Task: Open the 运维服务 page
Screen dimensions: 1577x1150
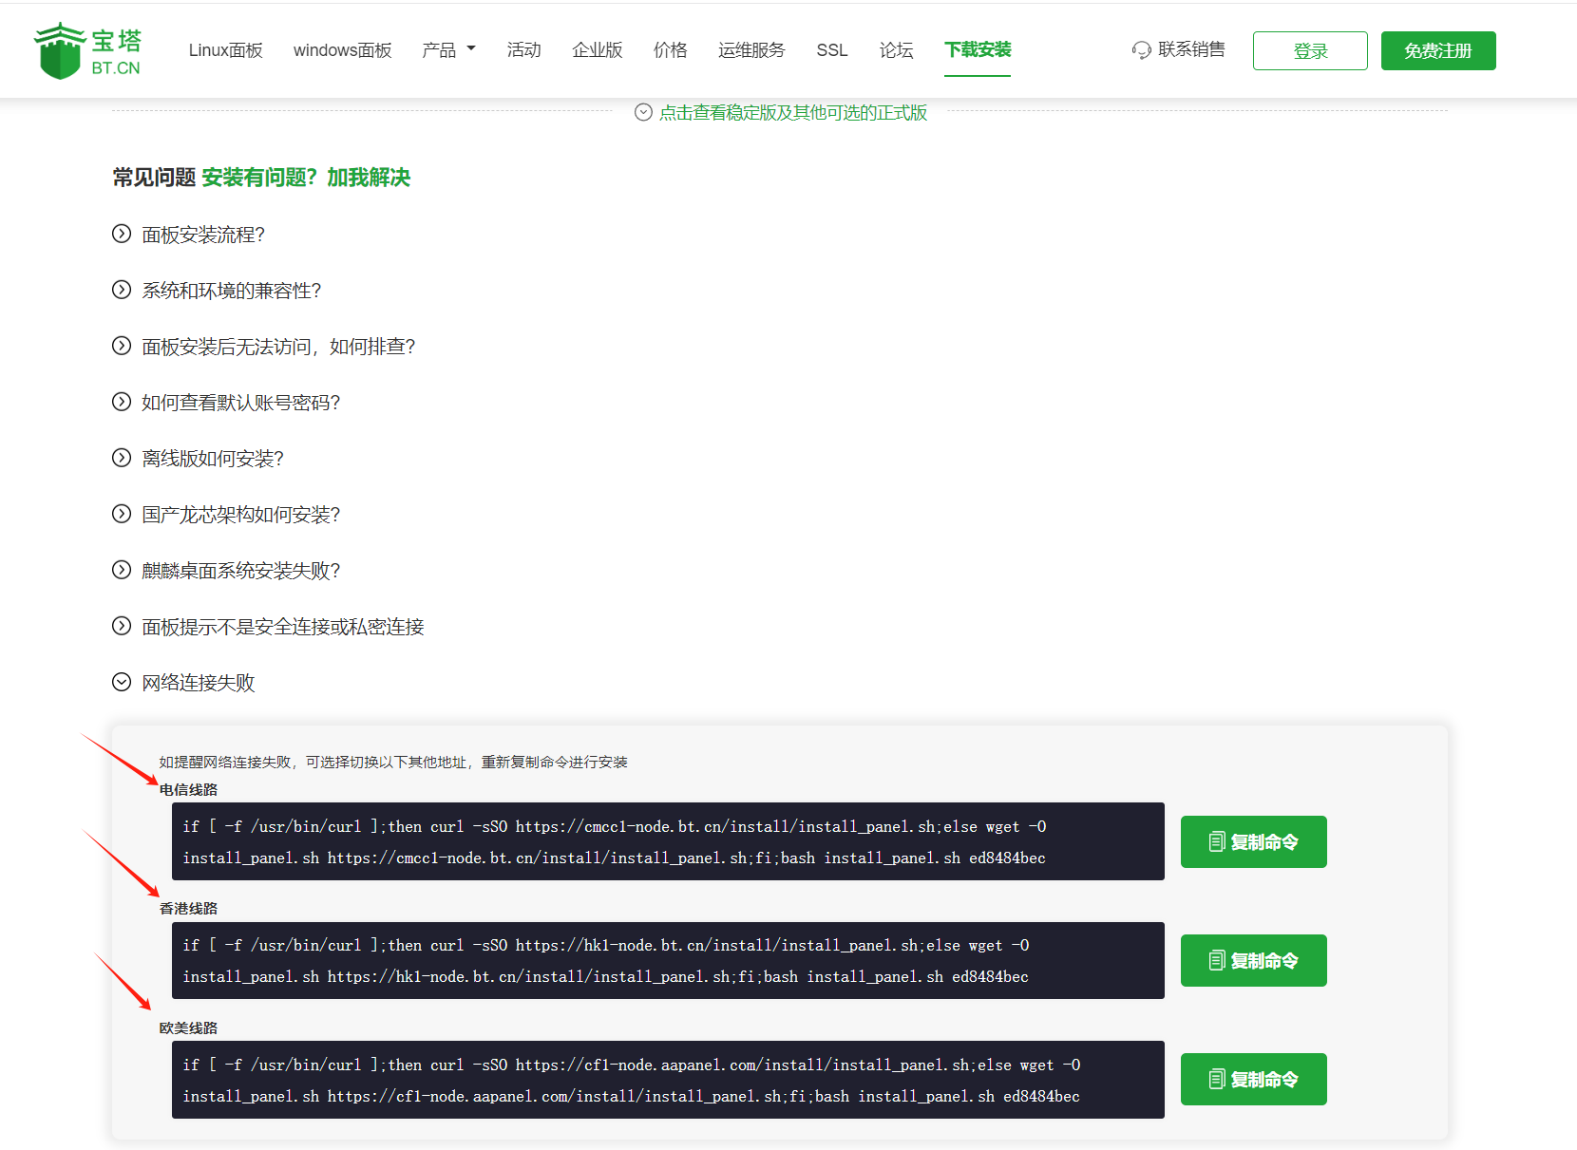Action: click(751, 50)
